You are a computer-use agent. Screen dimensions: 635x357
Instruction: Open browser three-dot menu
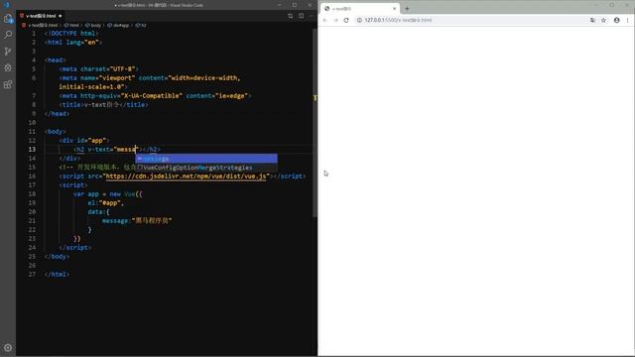pos(628,20)
